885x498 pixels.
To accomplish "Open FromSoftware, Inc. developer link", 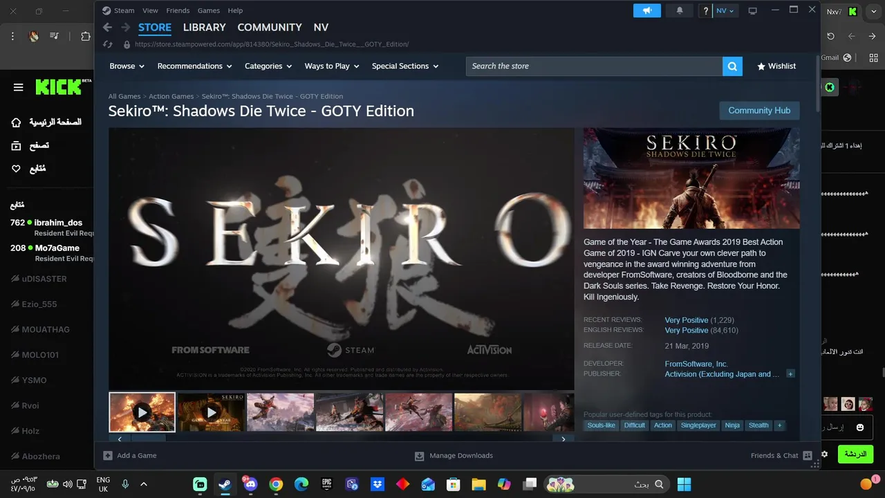I will [x=696, y=364].
